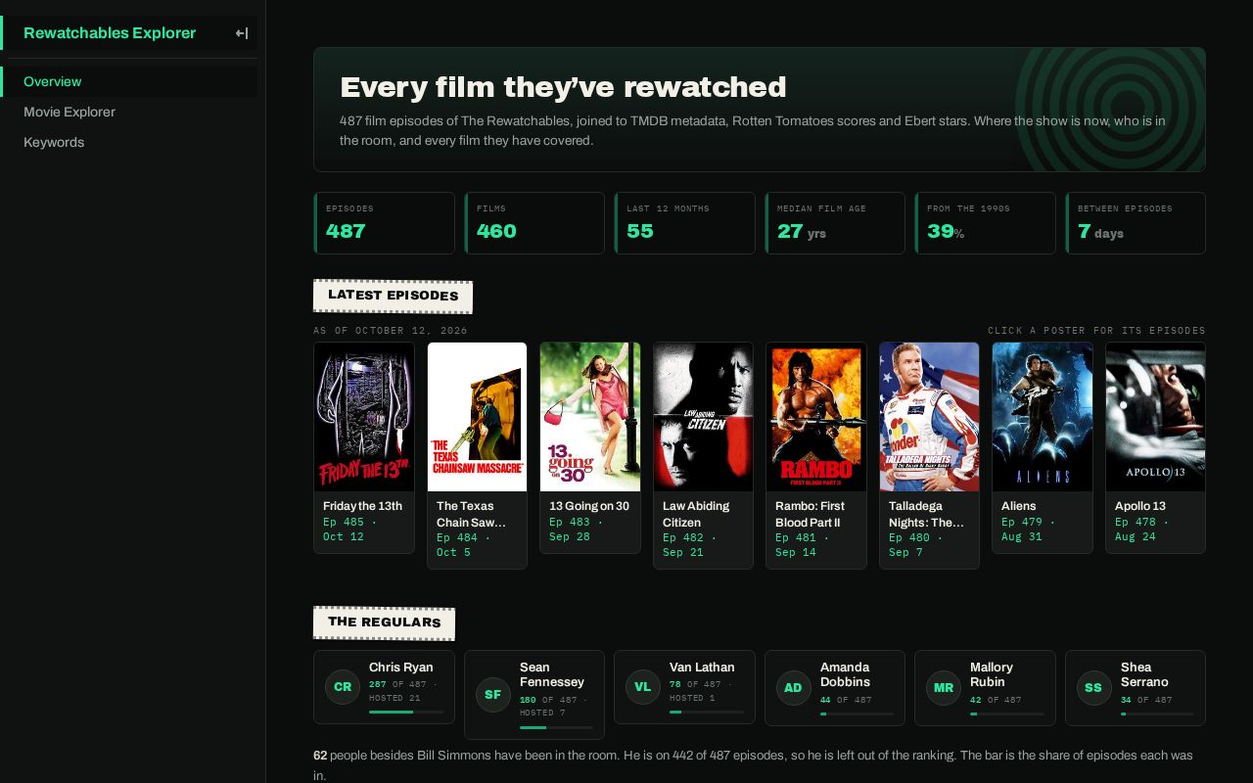Click the Between Episodes stat card
1253x783 pixels.
tap(1136, 223)
